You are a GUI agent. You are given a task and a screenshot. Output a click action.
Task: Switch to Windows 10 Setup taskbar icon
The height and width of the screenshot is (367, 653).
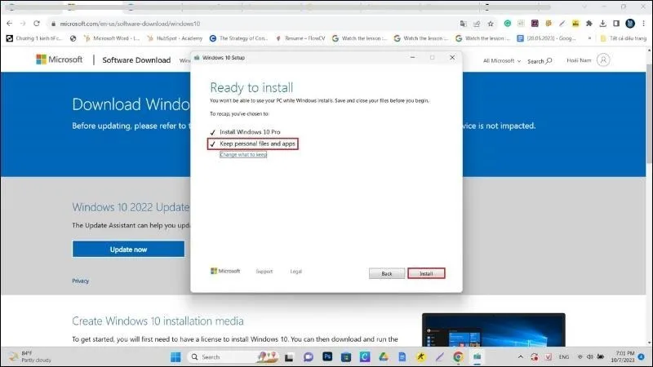477,357
